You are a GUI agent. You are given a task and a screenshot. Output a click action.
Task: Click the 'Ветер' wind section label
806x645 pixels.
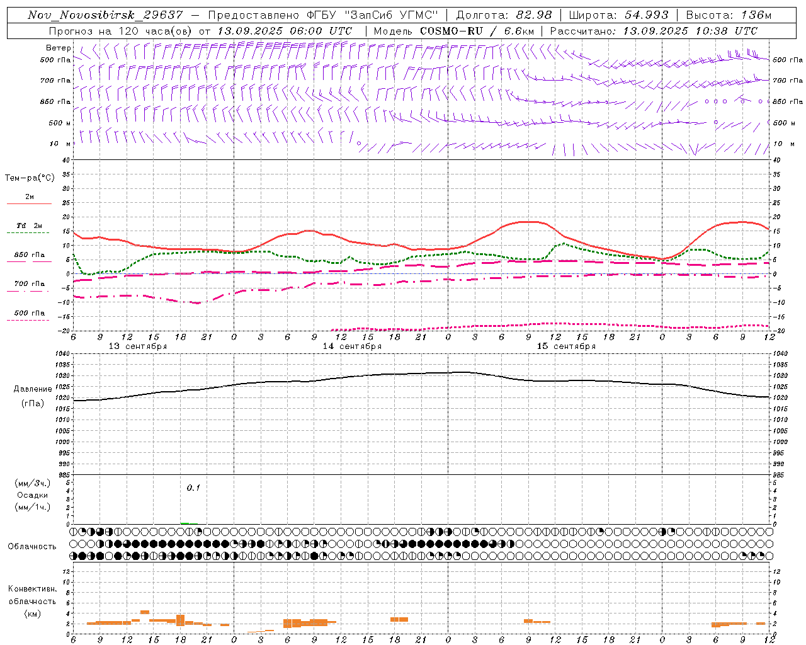pos(58,48)
